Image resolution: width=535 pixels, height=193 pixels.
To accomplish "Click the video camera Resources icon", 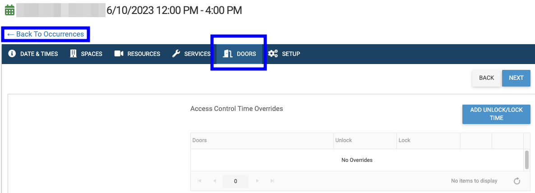I will [119, 54].
